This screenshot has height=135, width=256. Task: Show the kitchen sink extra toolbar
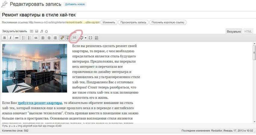click(97, 38)
